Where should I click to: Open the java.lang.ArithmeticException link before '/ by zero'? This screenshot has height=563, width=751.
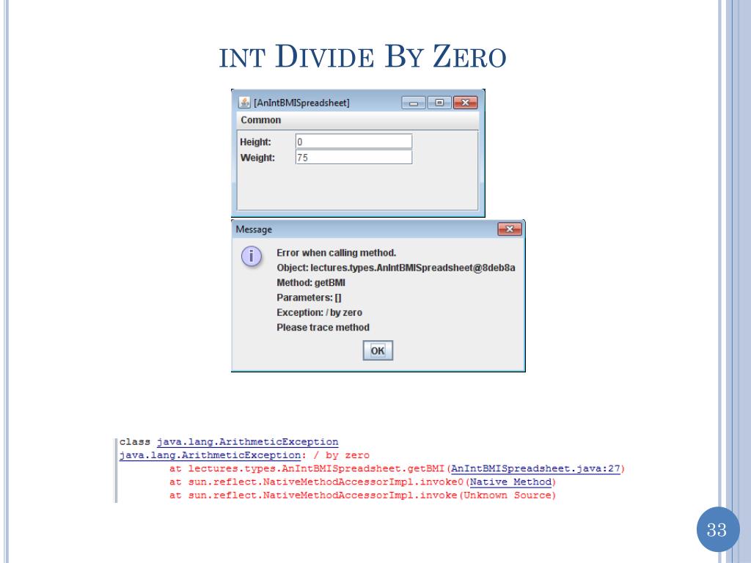click(x=210, y=455)
